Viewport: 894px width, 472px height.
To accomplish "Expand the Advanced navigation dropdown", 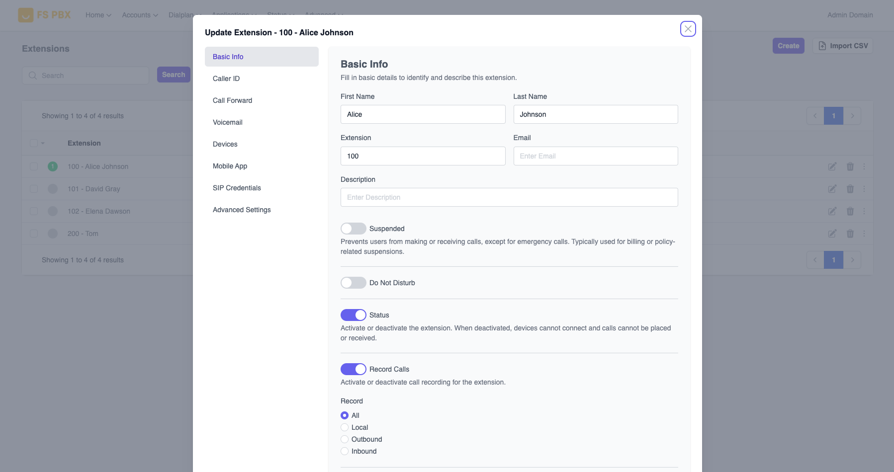I will 321,15.
